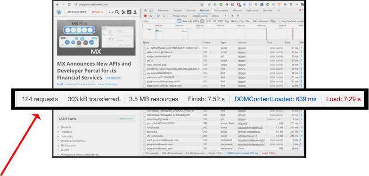Select the respond.min.js request row
The height and width of the screenshot is (176, 369).
[x=223, y=52]
